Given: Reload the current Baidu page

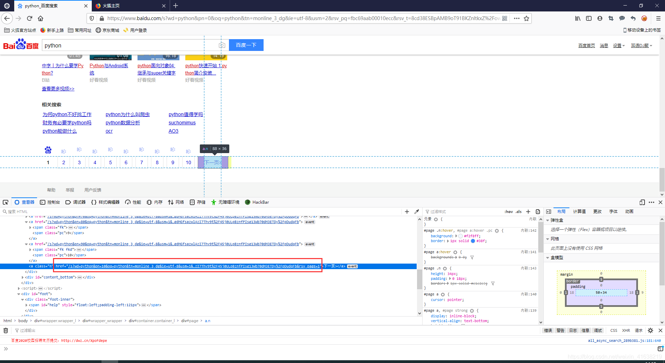Looking at the screenshot, I should tap(29, 18).
